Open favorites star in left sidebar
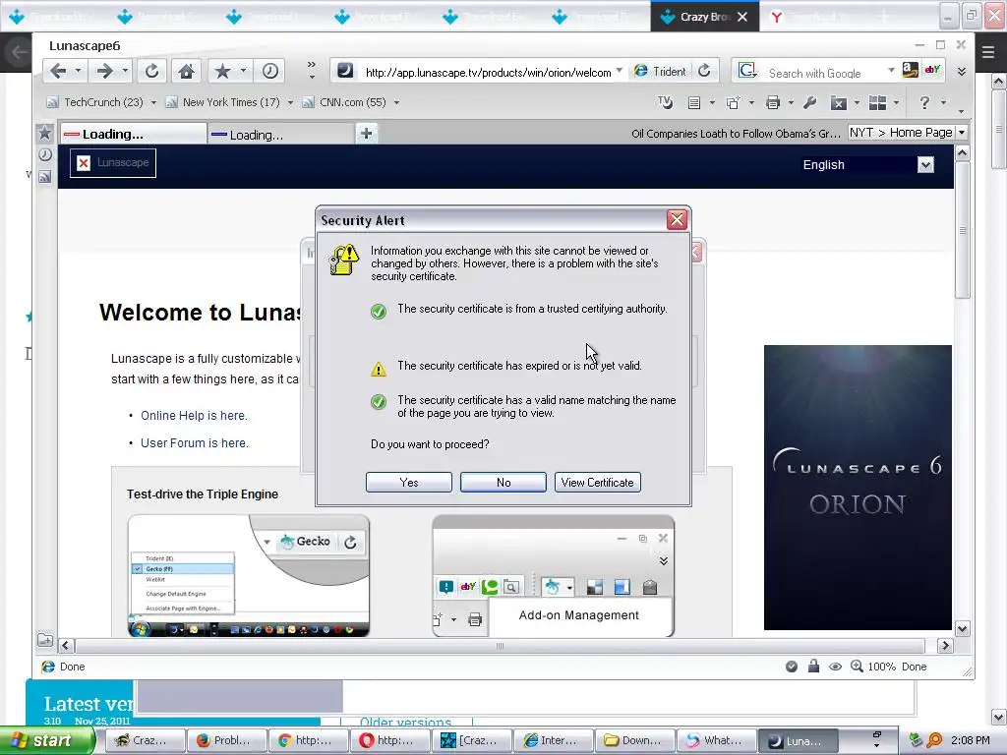The width and height of the screenshot is (1007, 755). [x=45, y=133]
